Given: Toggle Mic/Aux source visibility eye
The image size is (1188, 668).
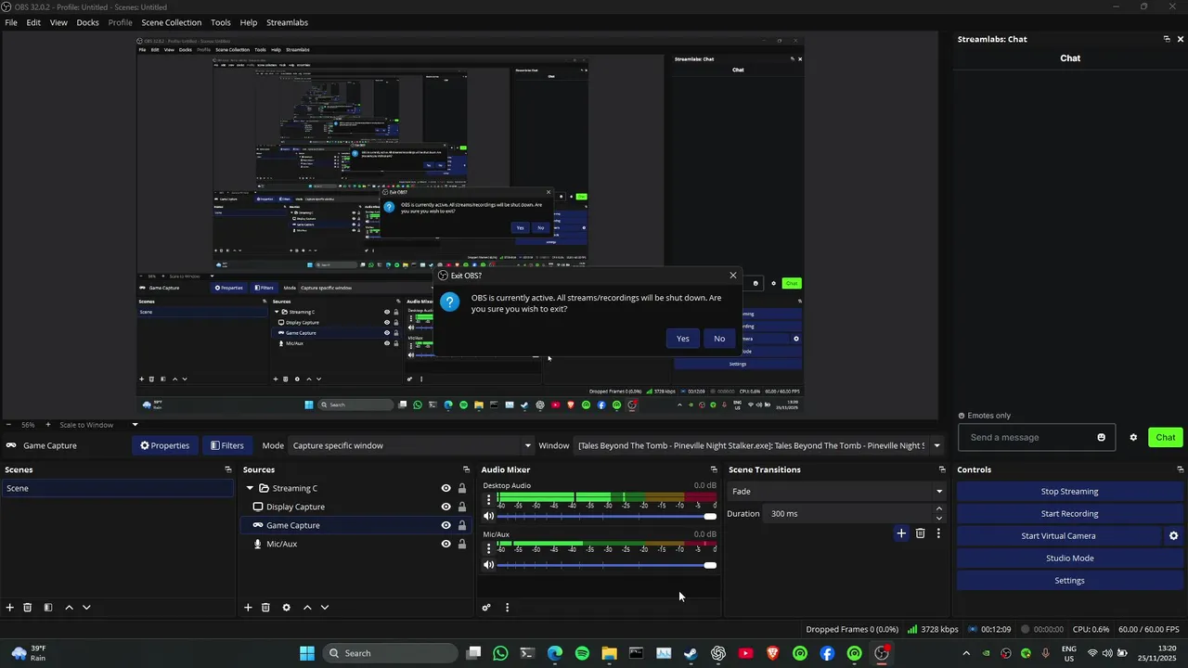Looking at the screenshot, I should tap(445, 544).
